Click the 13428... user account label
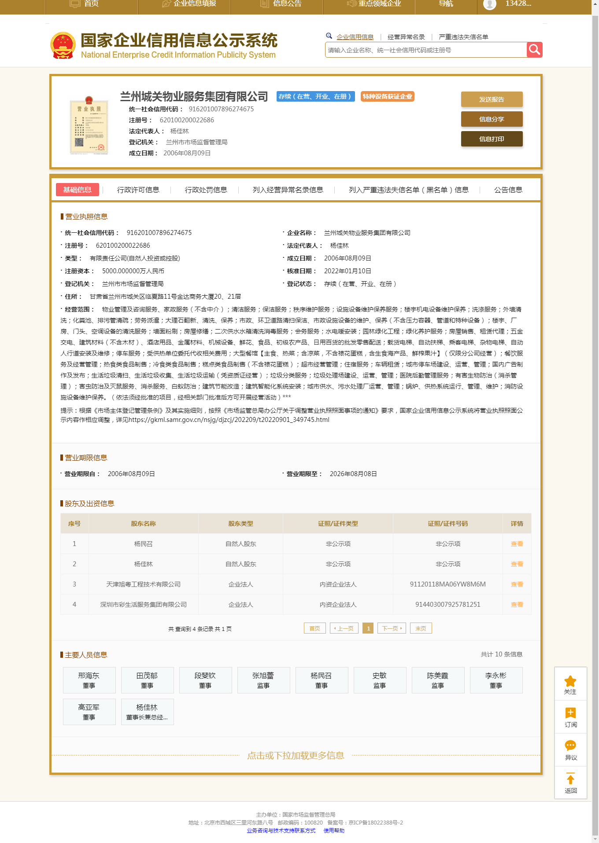 pos(518,4)
